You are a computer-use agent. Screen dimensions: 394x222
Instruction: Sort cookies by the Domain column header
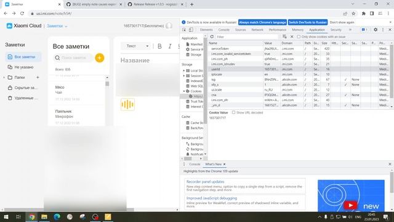point(292,43)
